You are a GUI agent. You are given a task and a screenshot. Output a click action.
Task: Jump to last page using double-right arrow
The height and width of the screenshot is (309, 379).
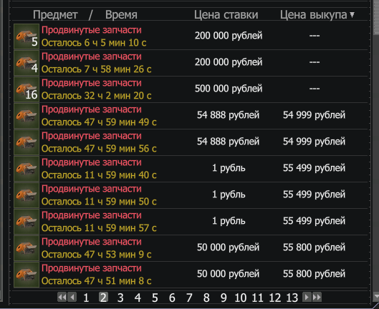coord(317,297)
